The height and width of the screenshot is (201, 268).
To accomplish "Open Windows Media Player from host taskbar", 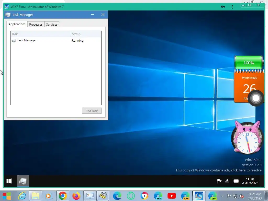I will coord(48,196).
